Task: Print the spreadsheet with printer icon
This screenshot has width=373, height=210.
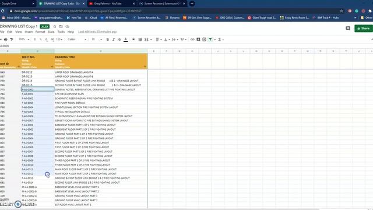Action: point(6,39)
